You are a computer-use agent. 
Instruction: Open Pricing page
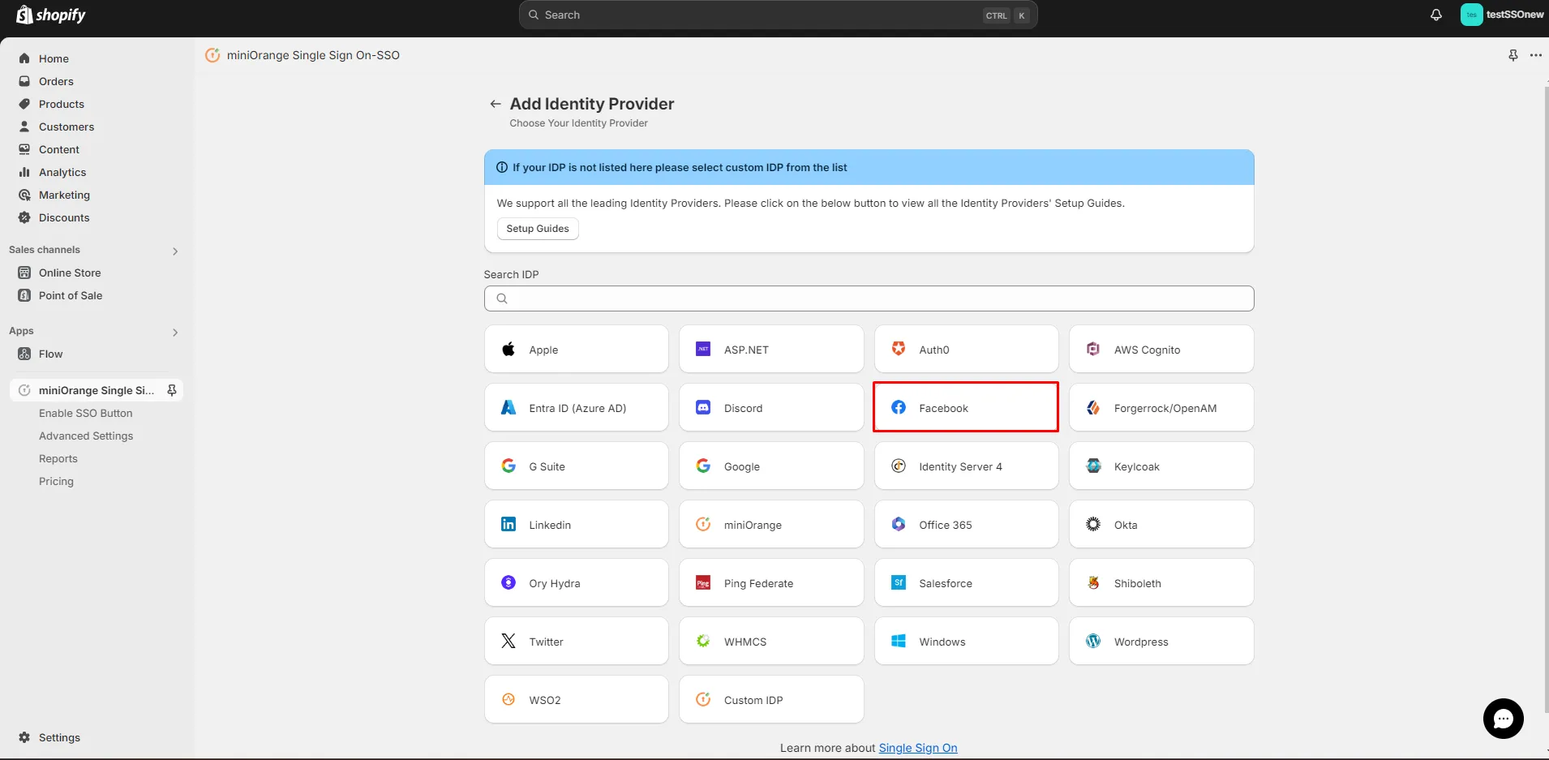click(x=56, y=481)
